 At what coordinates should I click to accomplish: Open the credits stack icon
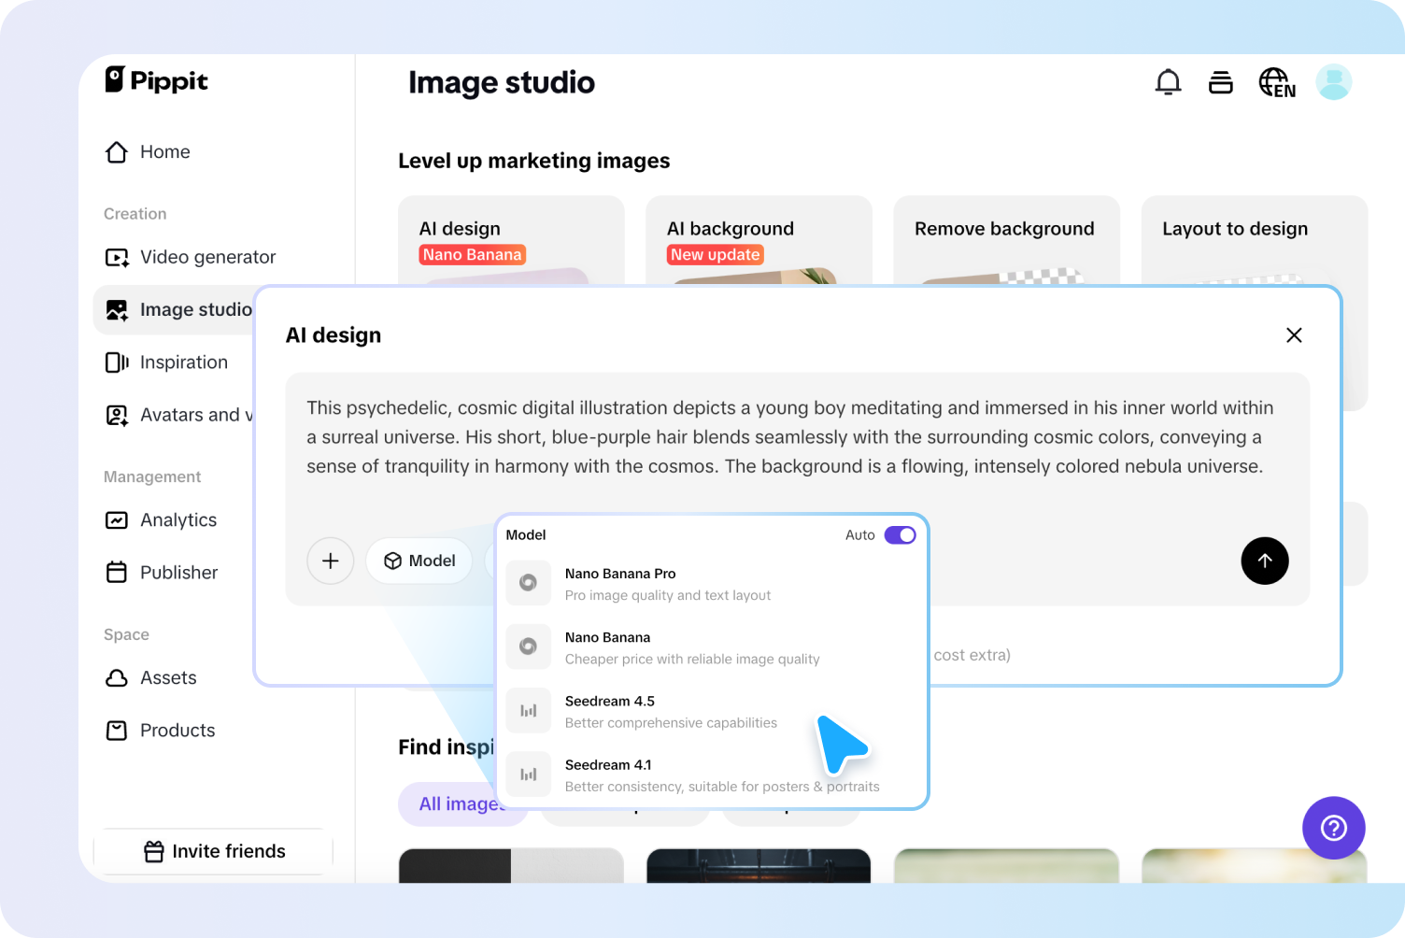[1221, 82]
